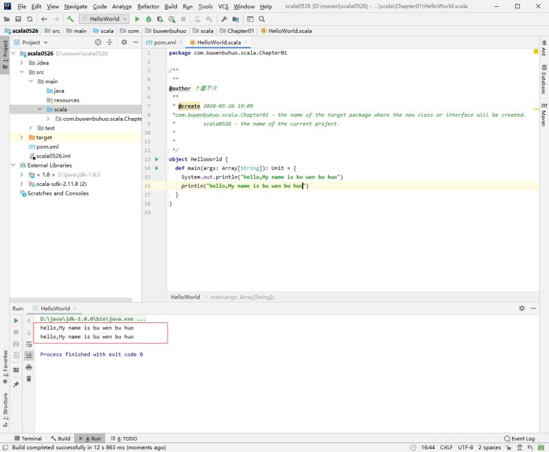Image resolution: width=549 pixels, height=452 pixels.
Task: Pin the Run tab
Action: click(x=16, y=385)
